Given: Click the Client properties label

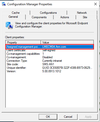Looking at the screenshot, I should (15, 37).
